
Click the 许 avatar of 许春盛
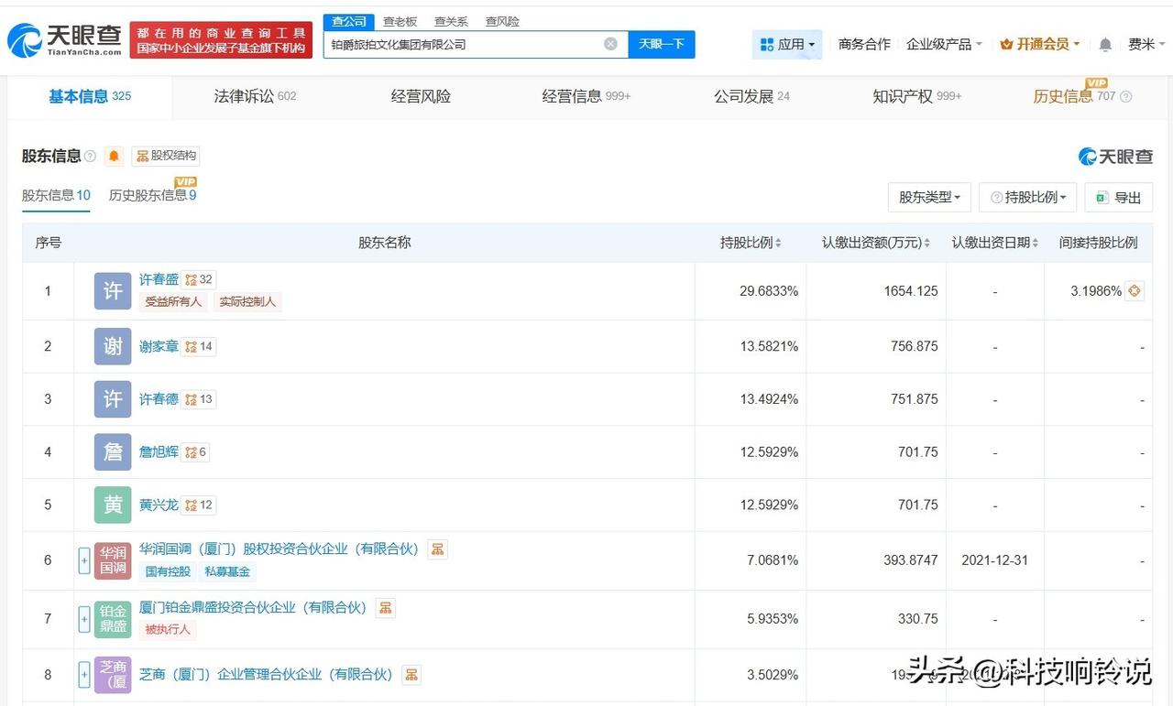pos(113,291)
